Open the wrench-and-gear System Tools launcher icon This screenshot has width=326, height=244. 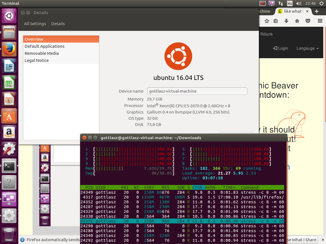9,149
